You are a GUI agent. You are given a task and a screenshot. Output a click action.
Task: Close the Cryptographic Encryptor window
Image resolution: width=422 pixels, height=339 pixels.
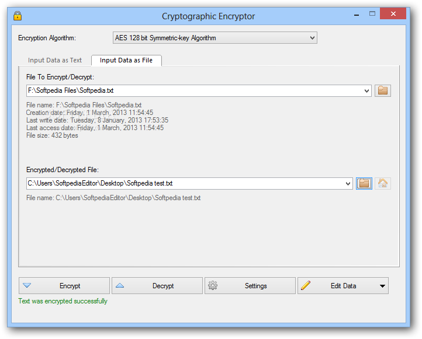pos(393,13)
